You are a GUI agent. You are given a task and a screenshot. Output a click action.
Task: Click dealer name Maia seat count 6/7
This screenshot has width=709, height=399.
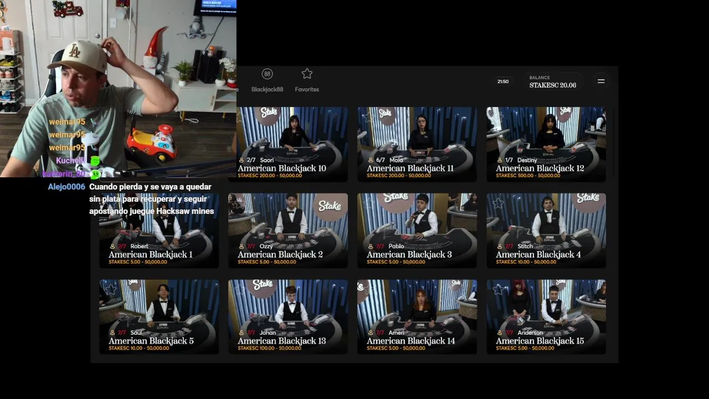point(386,160)
